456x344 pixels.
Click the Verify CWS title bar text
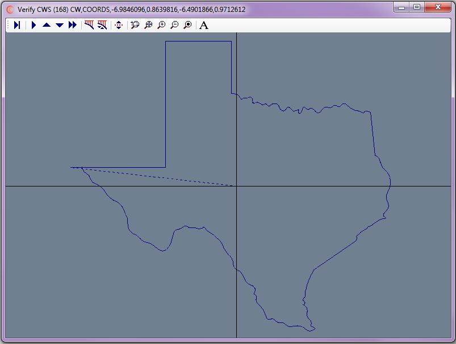pyautogui.click(x=131, y=10)
